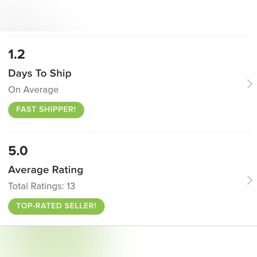
Task: Expand the Average Rating chevron arrow
Action: 250,180
